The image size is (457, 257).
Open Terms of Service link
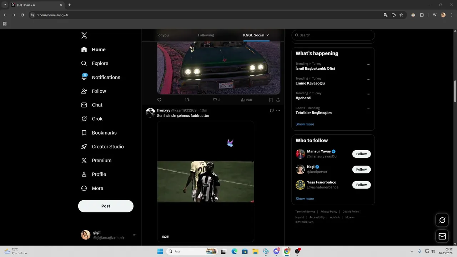pos(305,212)
